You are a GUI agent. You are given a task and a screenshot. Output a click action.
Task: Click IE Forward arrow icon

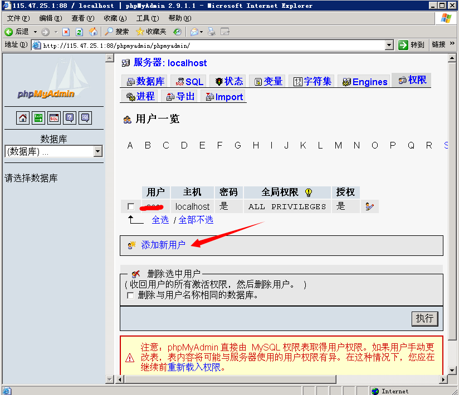point(45,32)
